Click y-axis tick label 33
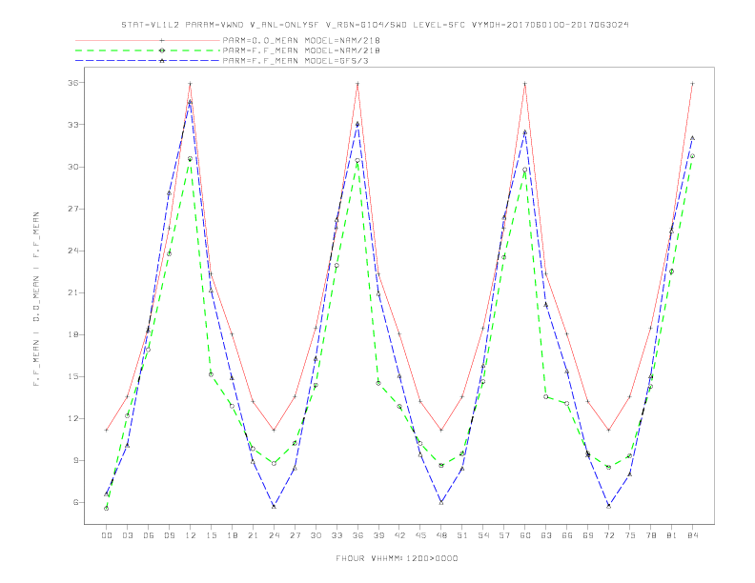755x583 pixels. [72, 125]
